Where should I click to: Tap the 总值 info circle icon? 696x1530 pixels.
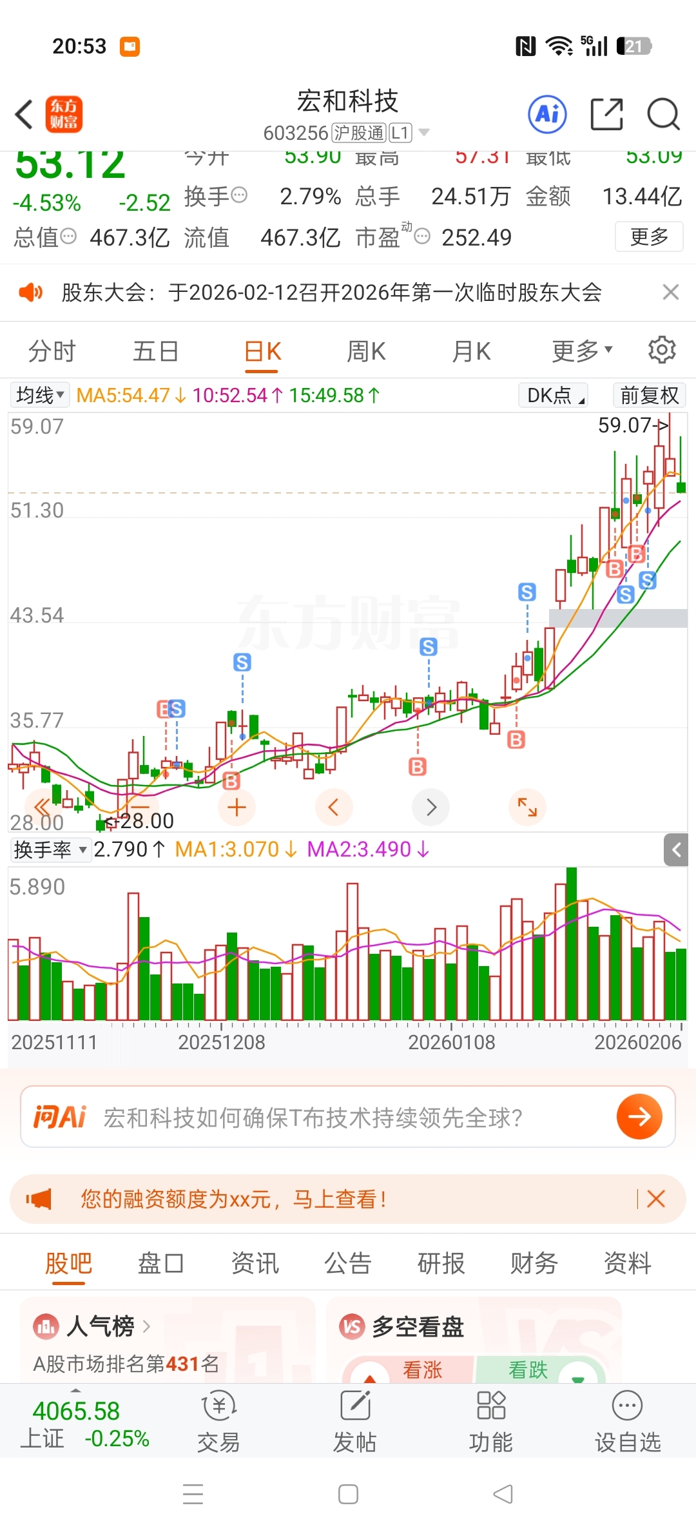tap(68, 237)
